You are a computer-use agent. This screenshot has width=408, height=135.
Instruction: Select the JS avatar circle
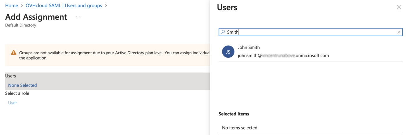[x=228, y=52]
